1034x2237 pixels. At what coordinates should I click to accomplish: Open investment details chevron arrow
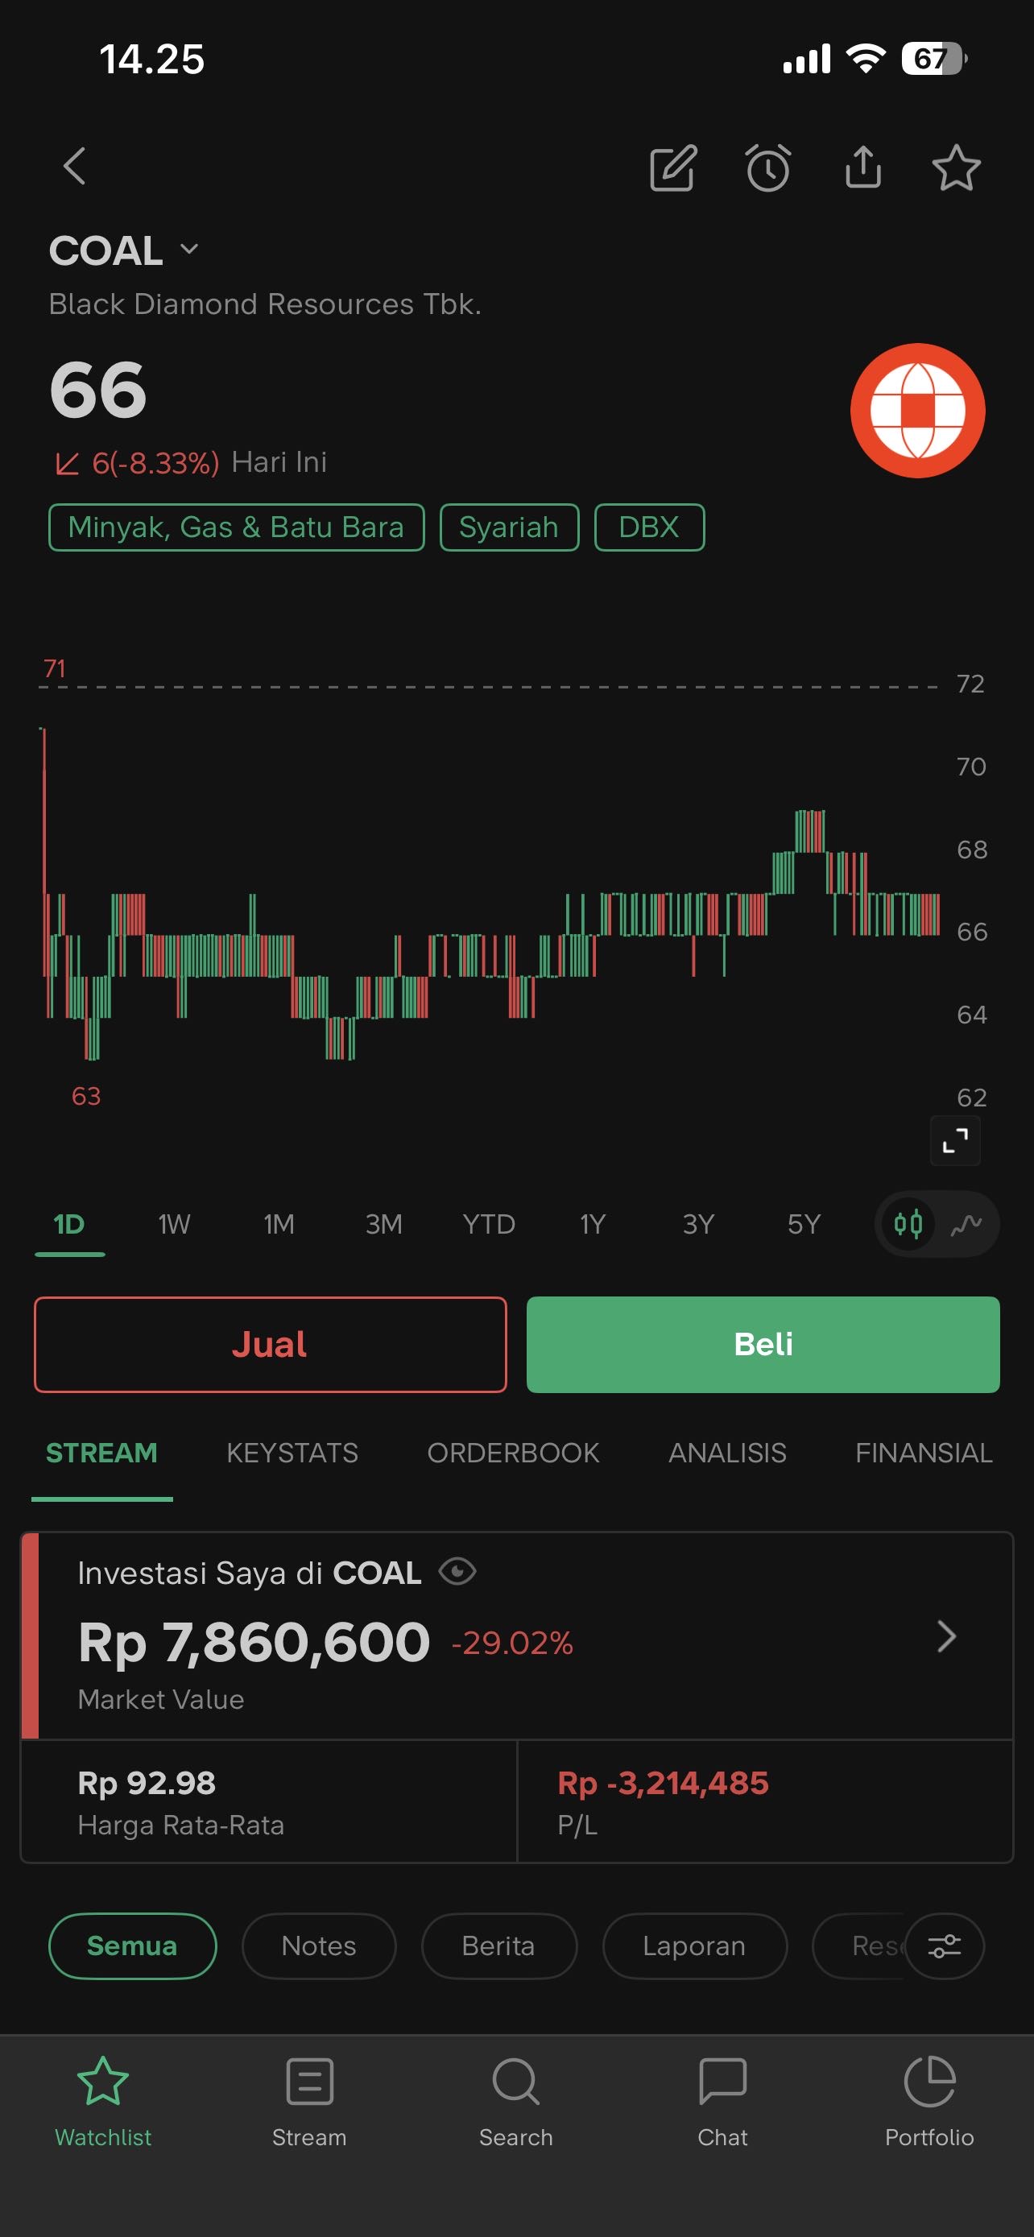(946, 1636)
